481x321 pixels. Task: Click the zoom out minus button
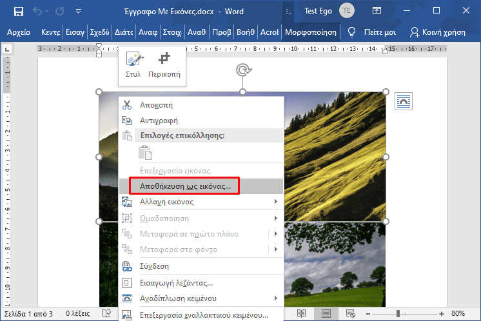pos(368,314)
